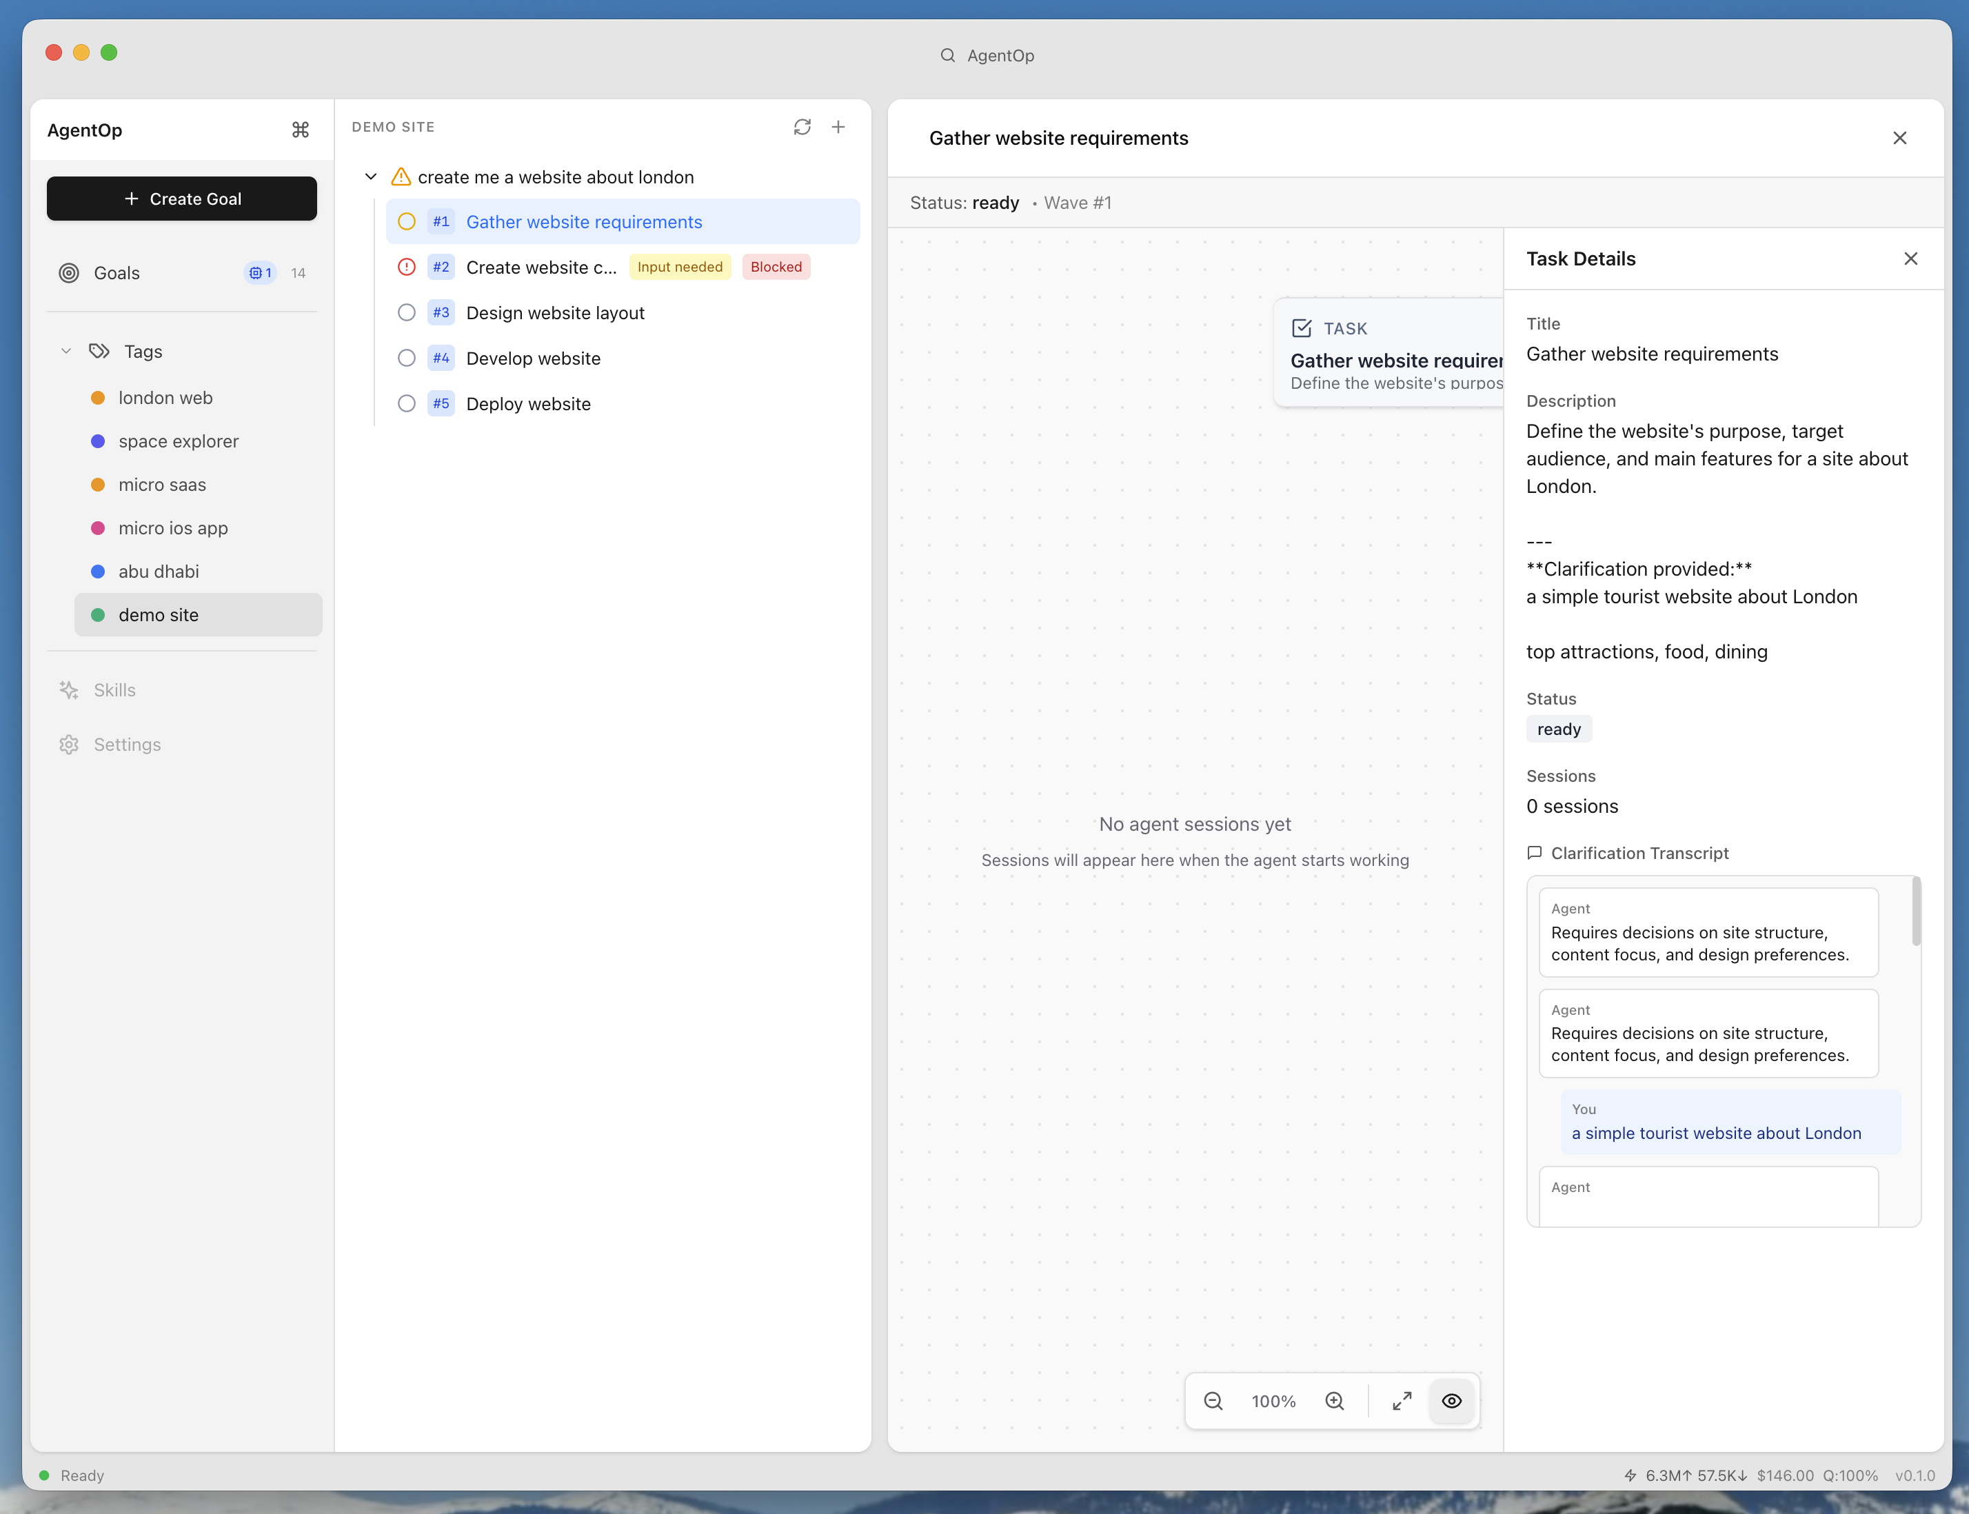Zoom out the canvas view
This screenshot has width=1969, height=1514.
pyautogui.click(x=1213, y=1402)
